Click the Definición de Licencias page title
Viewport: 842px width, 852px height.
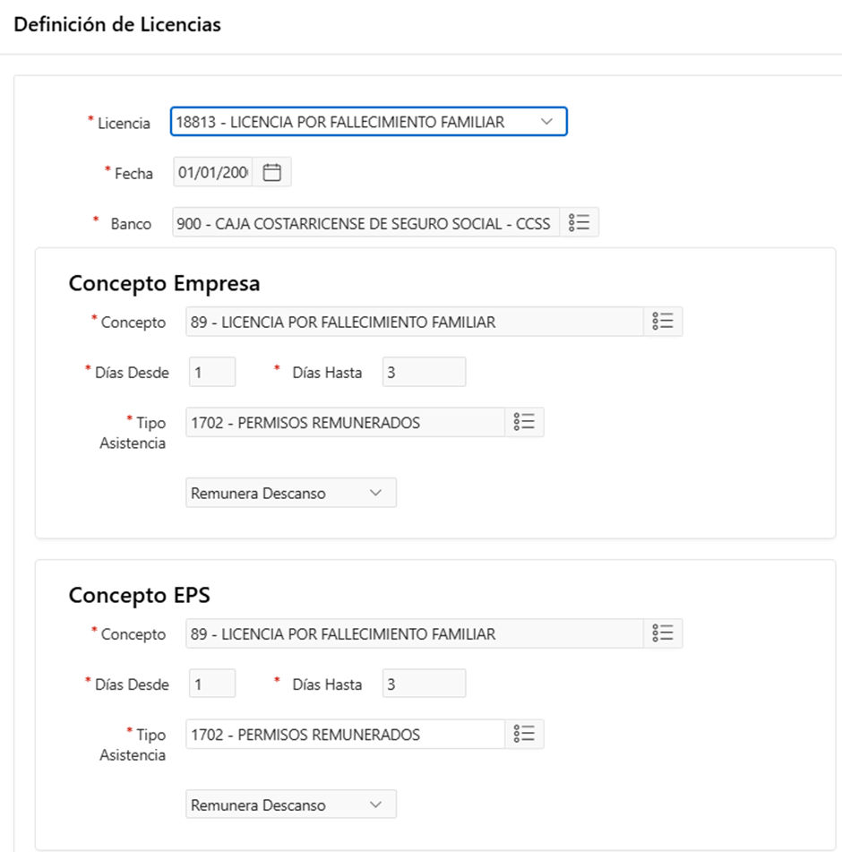tap(117, 25)
